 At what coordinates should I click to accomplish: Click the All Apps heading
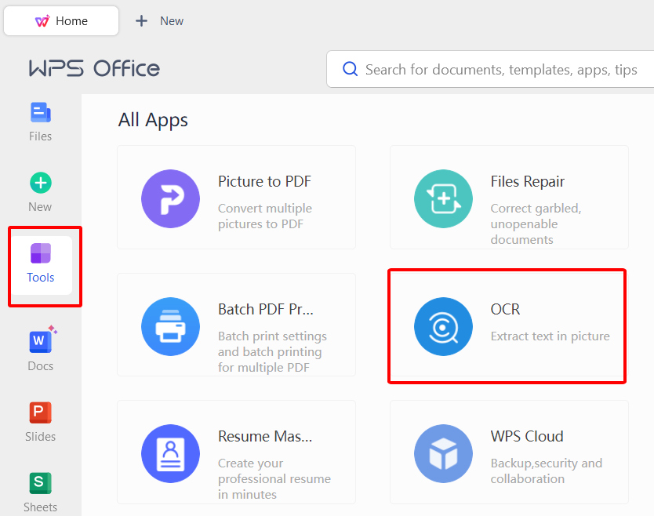tap(153, 120)
